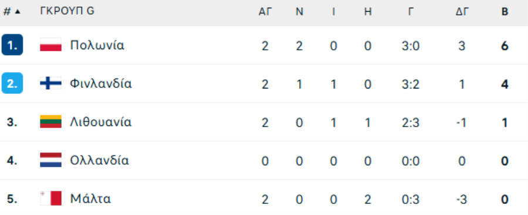Open the Ολλανδία team link
Image resolution: width=528 pixels, height=215 pixels.
(99, 160)
